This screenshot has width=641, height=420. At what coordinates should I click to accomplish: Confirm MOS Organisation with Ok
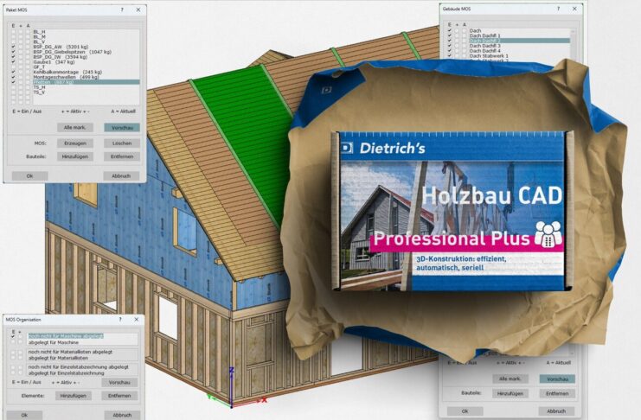[24, 415]
